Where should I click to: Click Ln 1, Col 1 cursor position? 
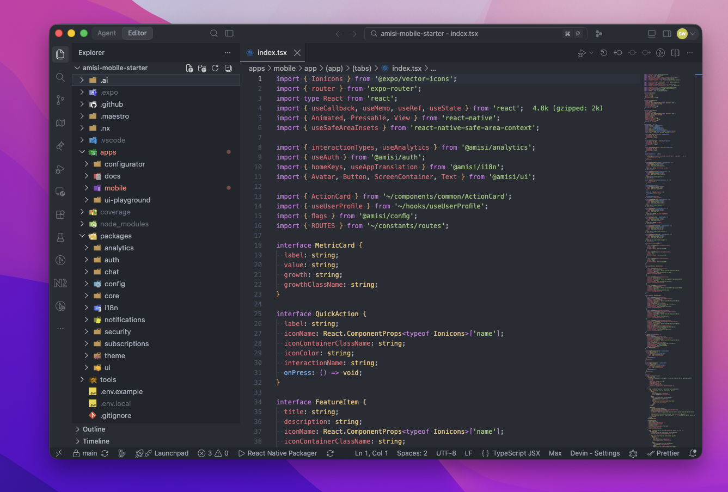pyautogui.click(x=371, y=453)
